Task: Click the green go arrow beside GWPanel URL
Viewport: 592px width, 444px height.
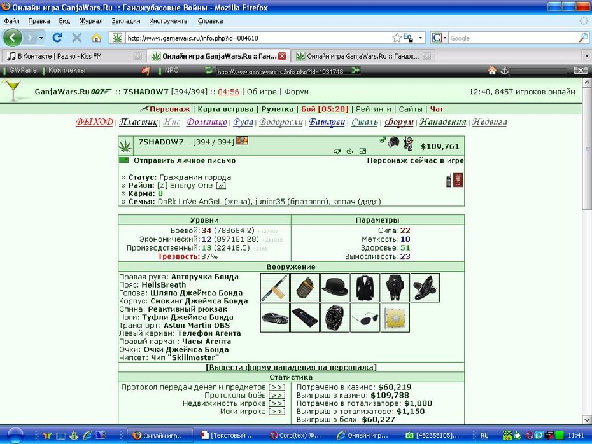Action: (355, 70)
